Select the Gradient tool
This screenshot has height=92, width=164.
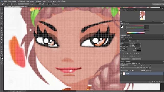(x=2, y=35)
